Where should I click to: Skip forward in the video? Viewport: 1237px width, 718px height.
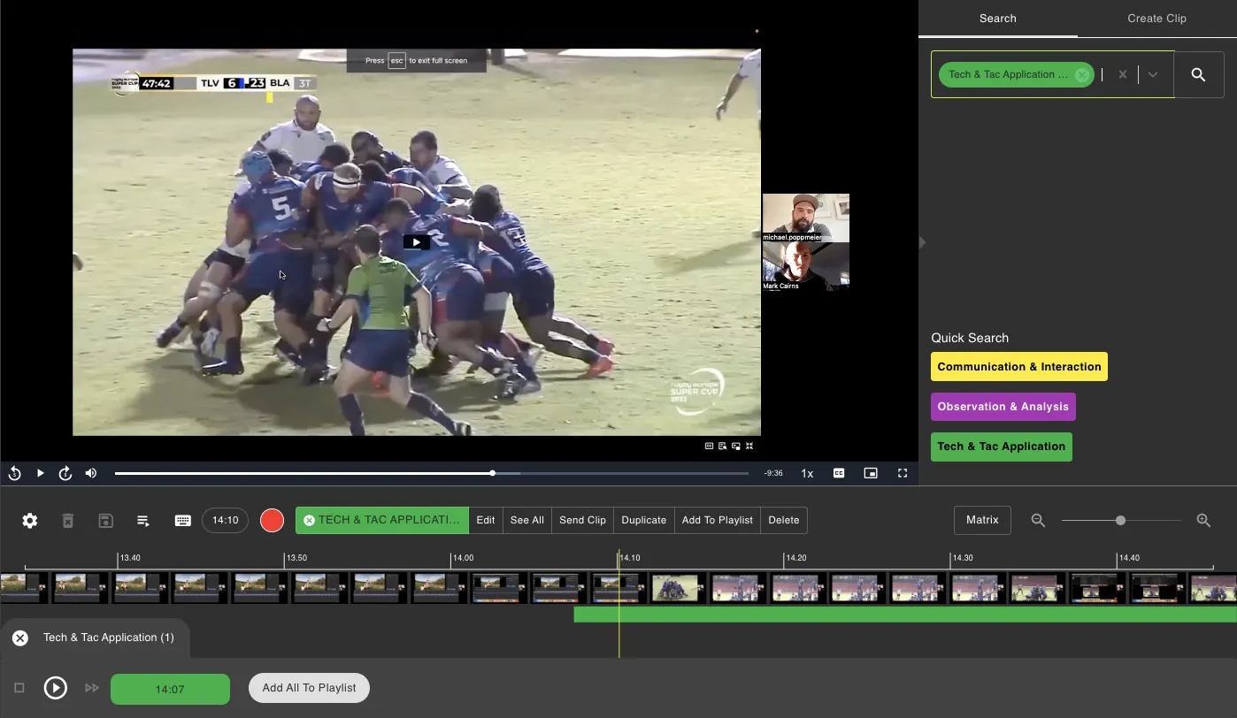pyautogui.click(x=65, y=473)
